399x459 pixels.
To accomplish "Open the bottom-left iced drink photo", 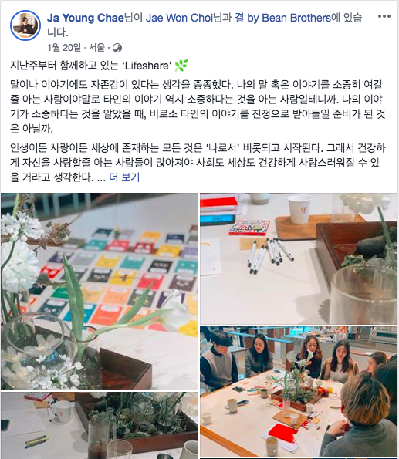I will [x=100, y=425].
